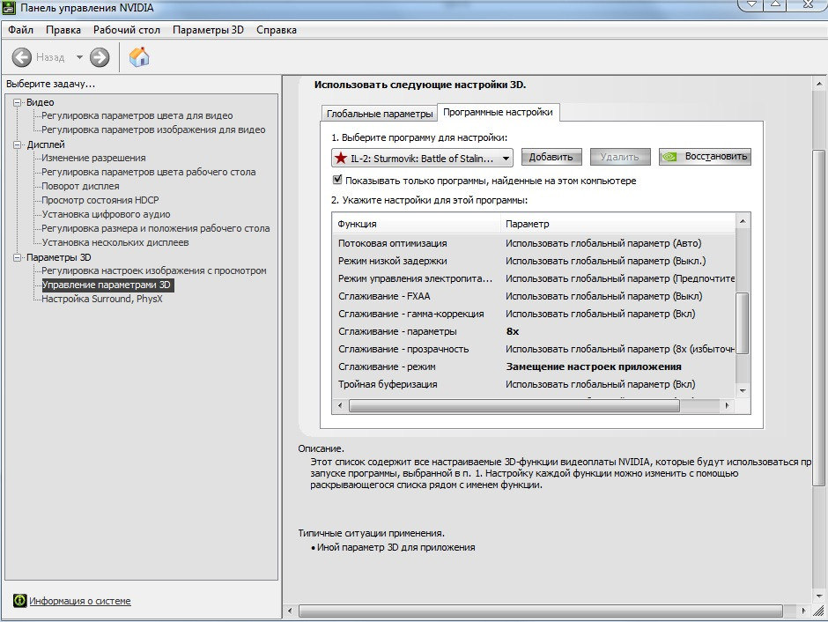Click Замещение настроек приложения value
The image size is (828, 622).
point(594,367)
